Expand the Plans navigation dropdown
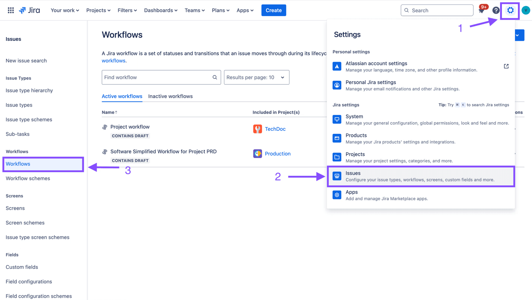Screen dimensions: 532x300 point(220,10)
